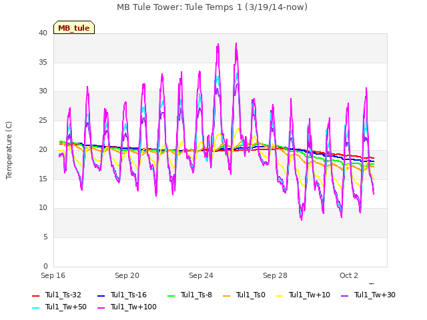This screenshot has width=427, height=320.
Task: Select the Tul1_Ts-8 legend label
Action: tap(196, 295)
